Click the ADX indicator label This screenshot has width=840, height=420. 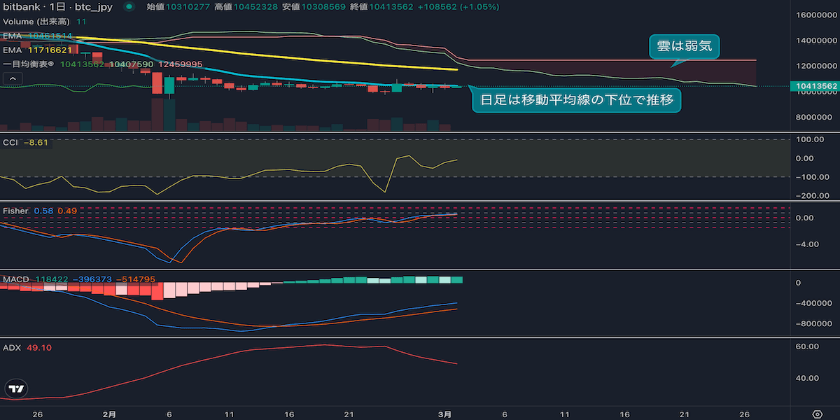pos(12,347)
